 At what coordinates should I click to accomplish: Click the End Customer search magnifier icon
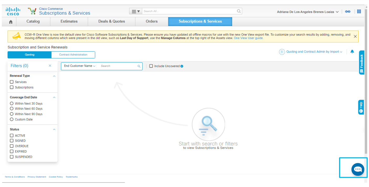pyautogui.click(x=139, y=66)
